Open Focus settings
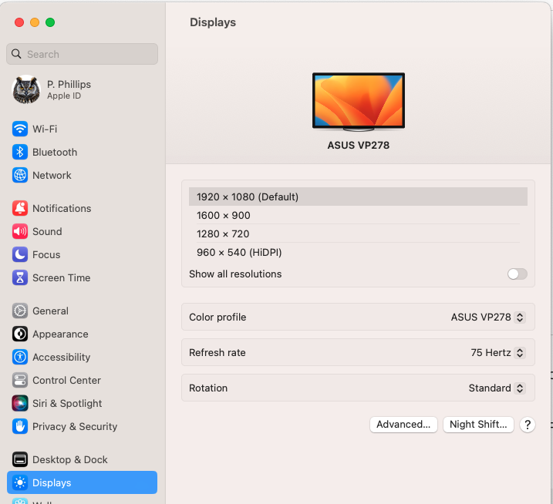Screen dimensions: 553x504 83,254
